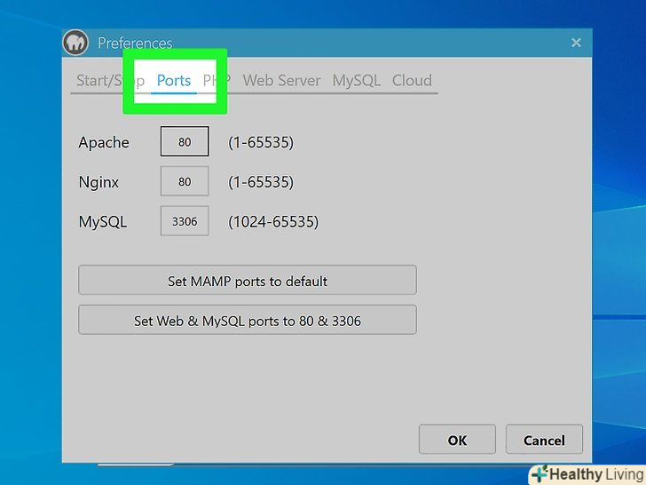The height and width of the screenshot is (485, 646).
Task: Confirm preferences with OK
Action: coord(457,440)
